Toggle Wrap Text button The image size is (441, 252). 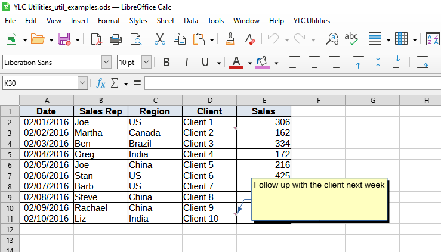click(x=423, y=62)
